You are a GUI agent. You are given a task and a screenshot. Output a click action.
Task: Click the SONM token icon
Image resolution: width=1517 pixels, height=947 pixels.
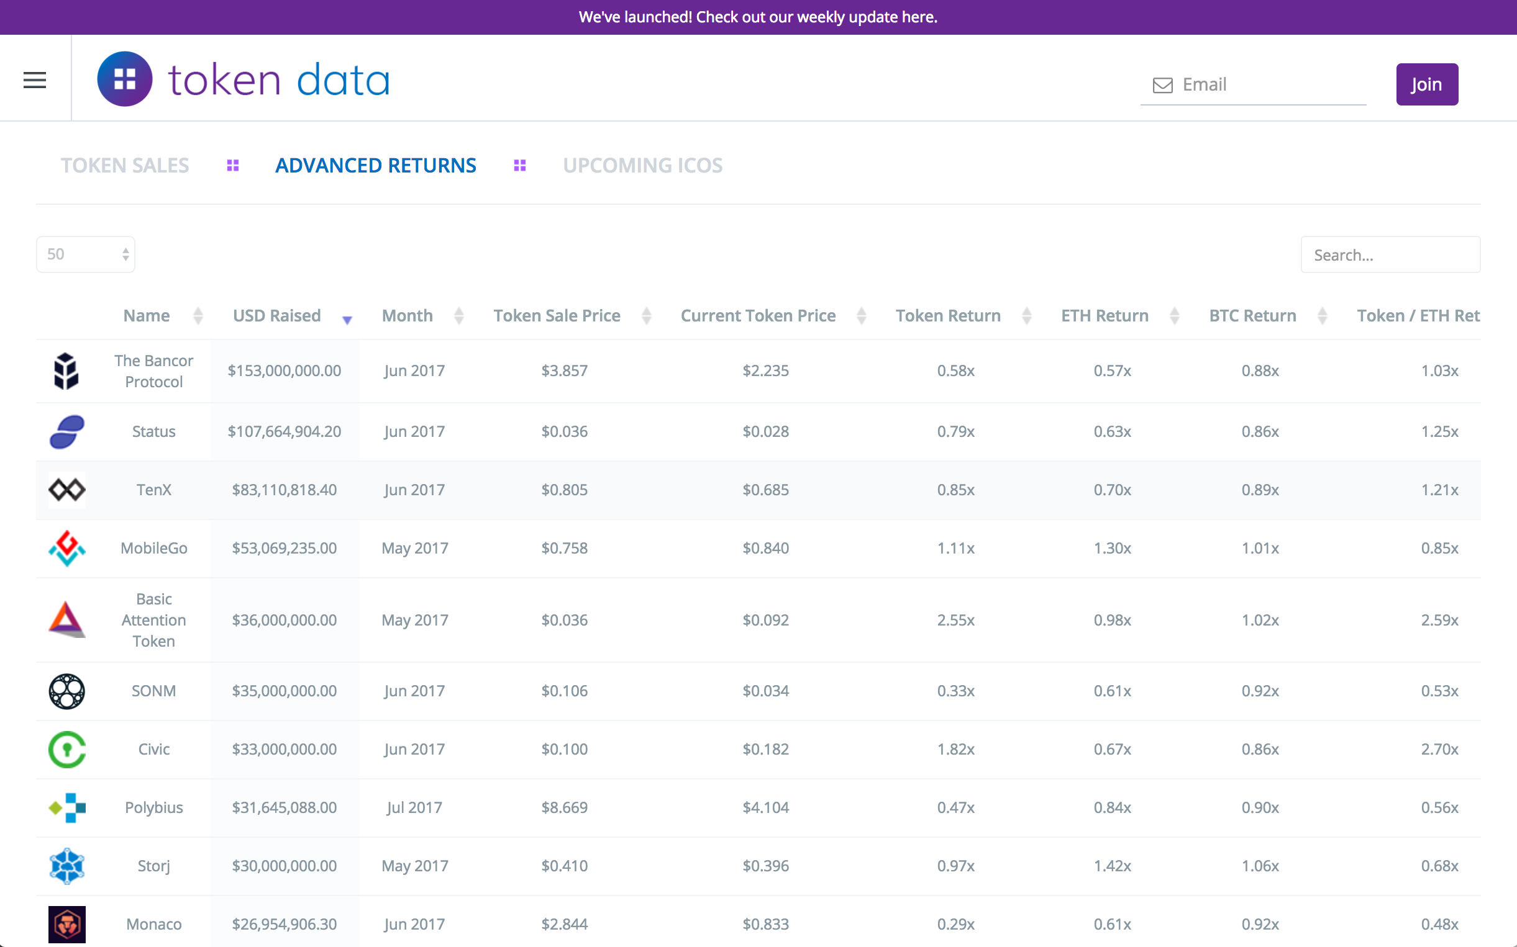66,691
